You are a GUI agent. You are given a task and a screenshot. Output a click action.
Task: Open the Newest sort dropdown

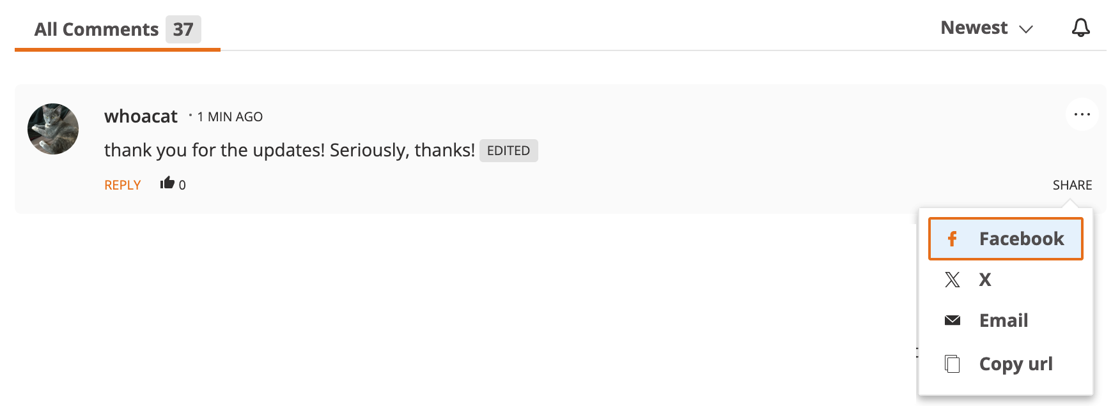(x=973, y=27)
